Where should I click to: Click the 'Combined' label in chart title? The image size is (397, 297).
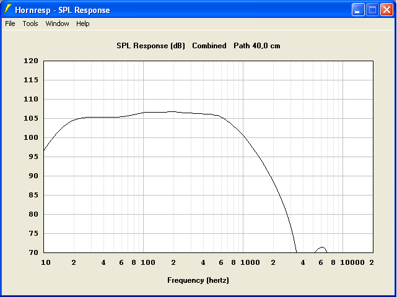tap(209, 46)
